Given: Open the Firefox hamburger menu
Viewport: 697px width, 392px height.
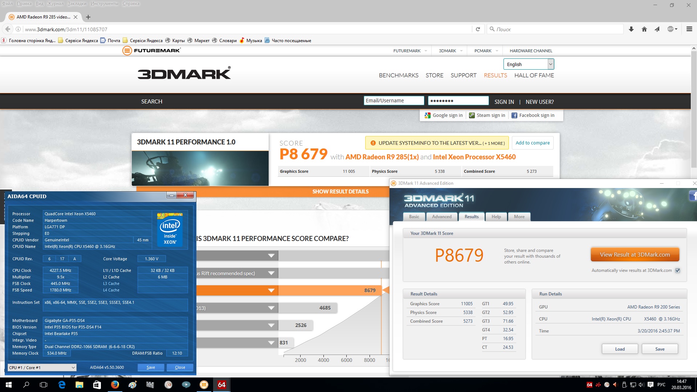Looking at the screenshot, I should [x=689, y=29].
